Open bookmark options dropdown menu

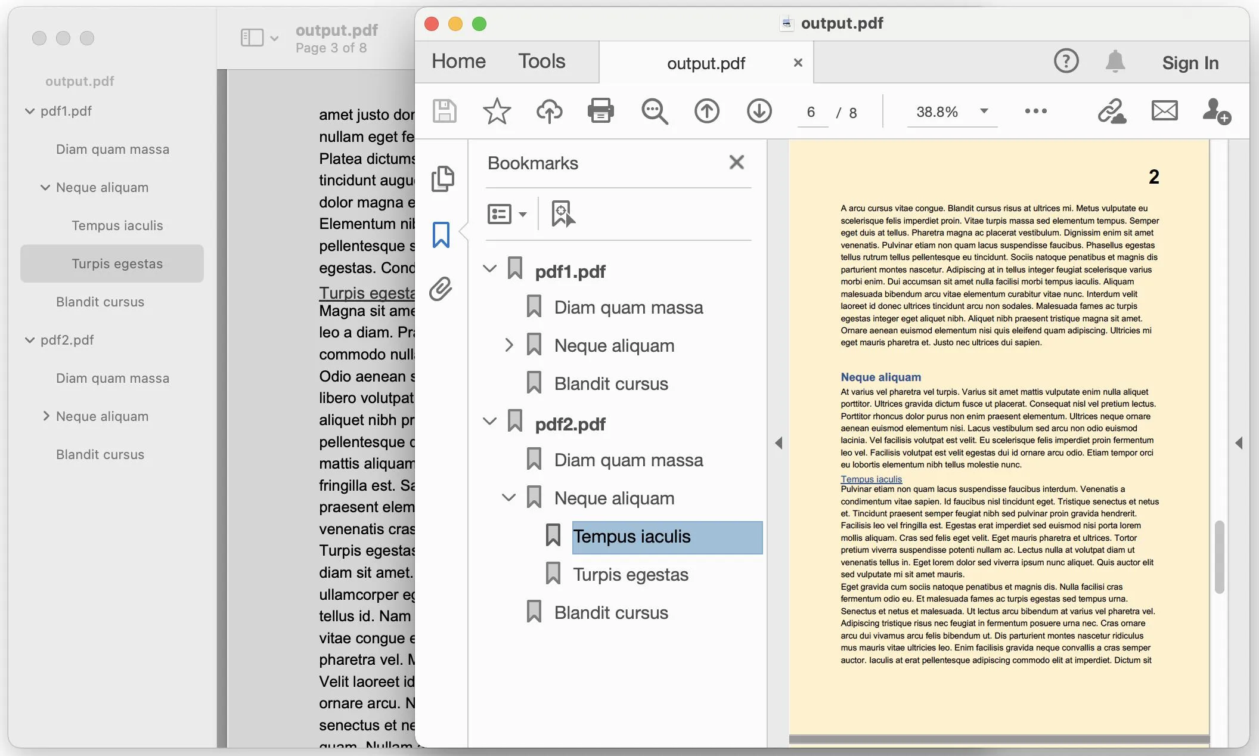pos(507,213)
